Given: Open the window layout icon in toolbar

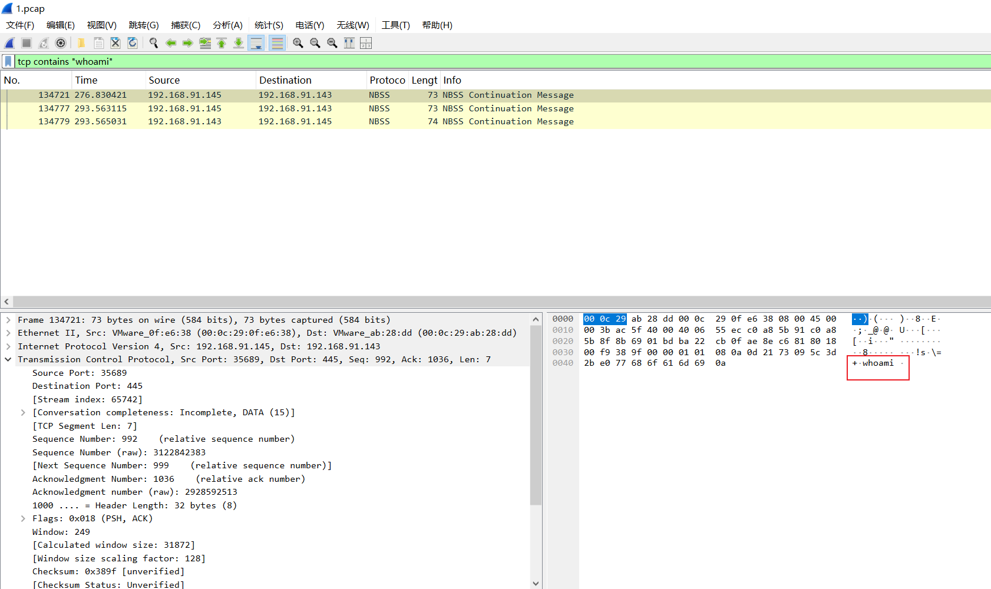Looking at the screenshot, I should pos(366,43).
